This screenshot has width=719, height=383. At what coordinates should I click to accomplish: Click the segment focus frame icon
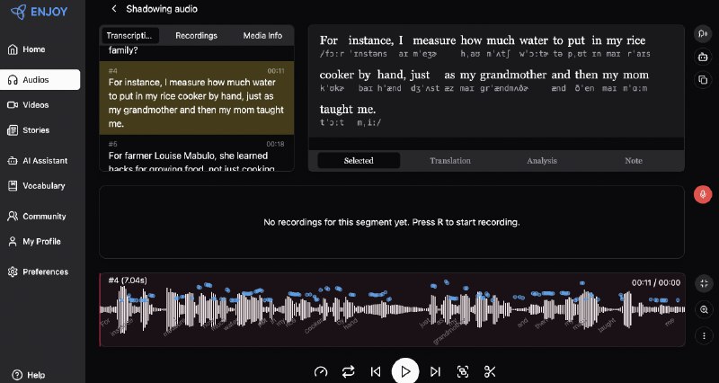coord(463,371)
